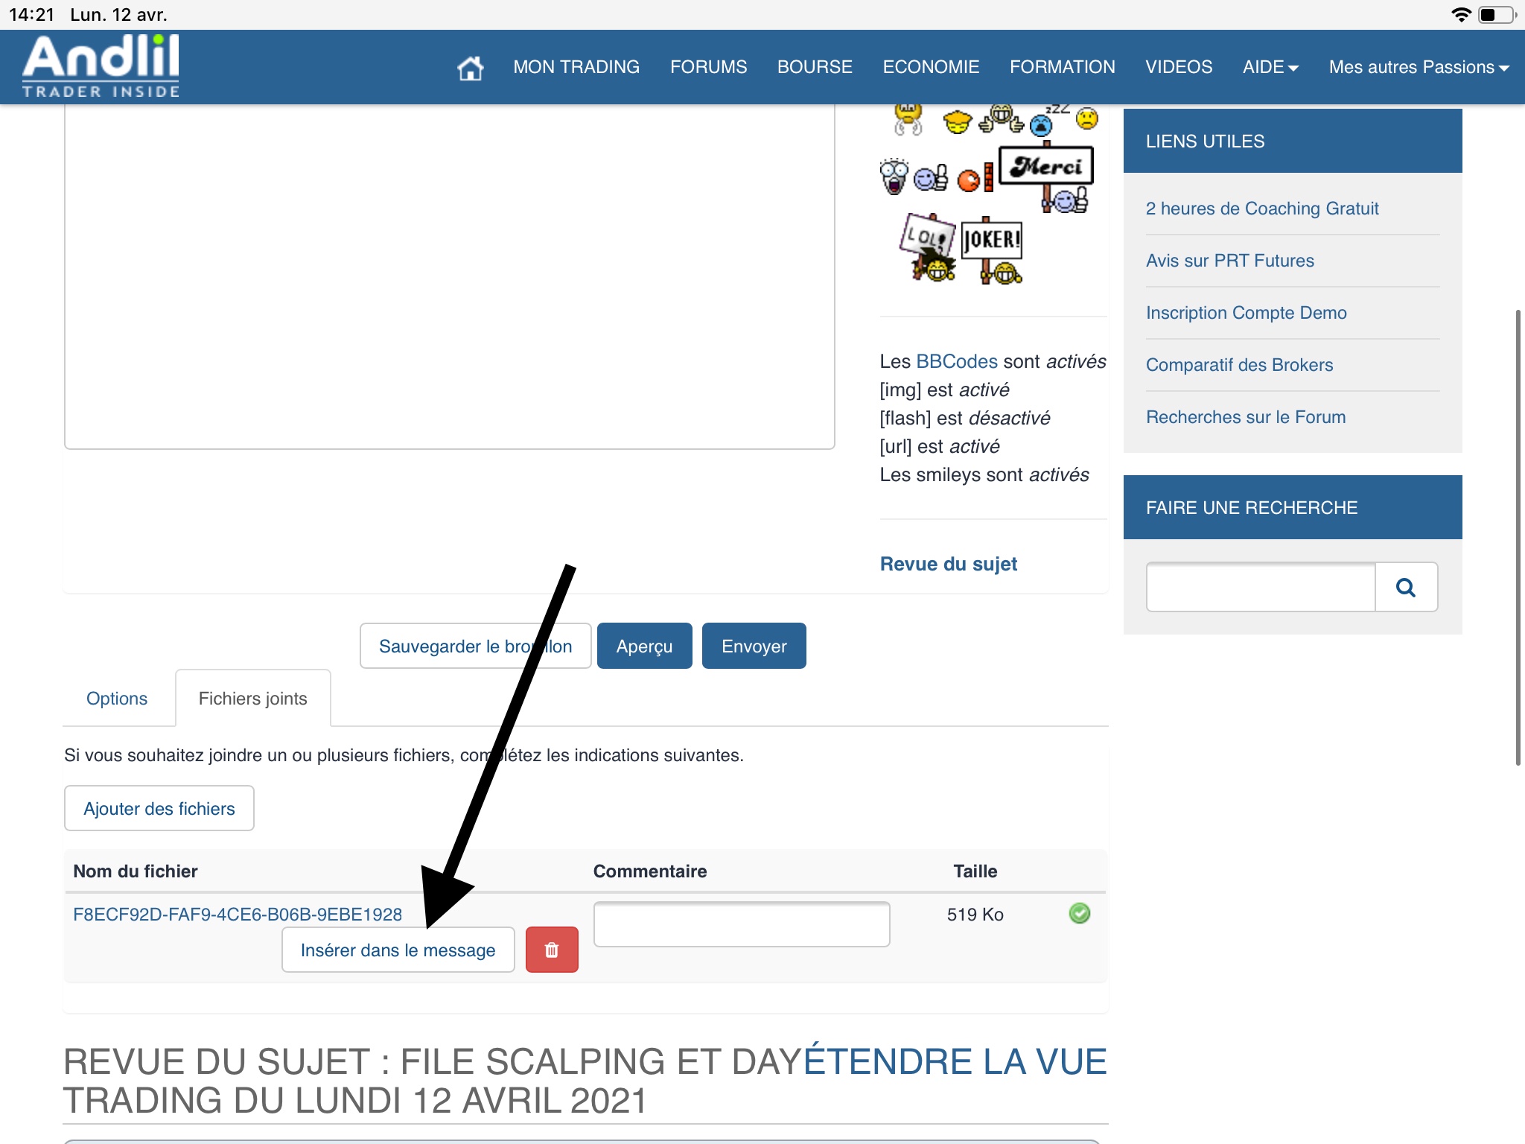Click the search magnifier button
This screenshot has height=1144, width=1525.
pyautogui.click(x=1405, y=588)
